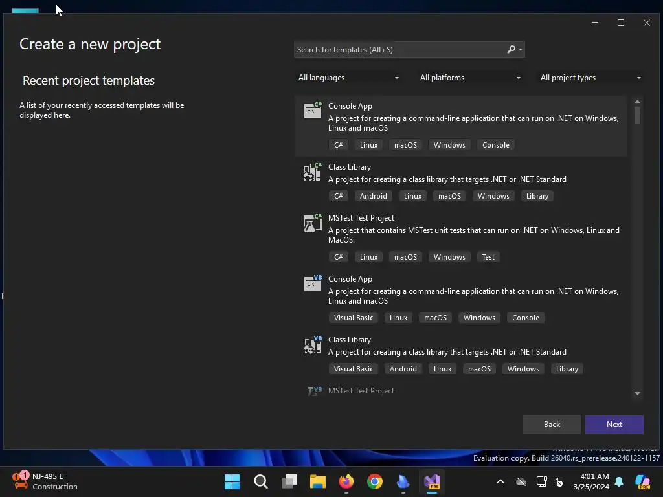Image resolution: width=663 pixels, height=497 pixels.
Task: Click the VB Class Library template icon
Action: click(313, 344)
